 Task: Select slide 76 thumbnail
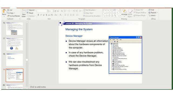(14, 29)
